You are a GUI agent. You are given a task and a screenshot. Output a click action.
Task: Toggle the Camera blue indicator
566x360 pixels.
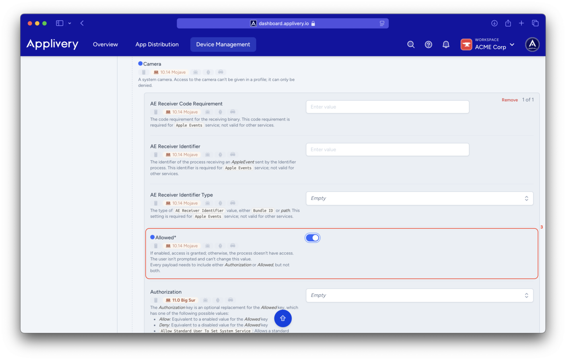tap(140, 64)
